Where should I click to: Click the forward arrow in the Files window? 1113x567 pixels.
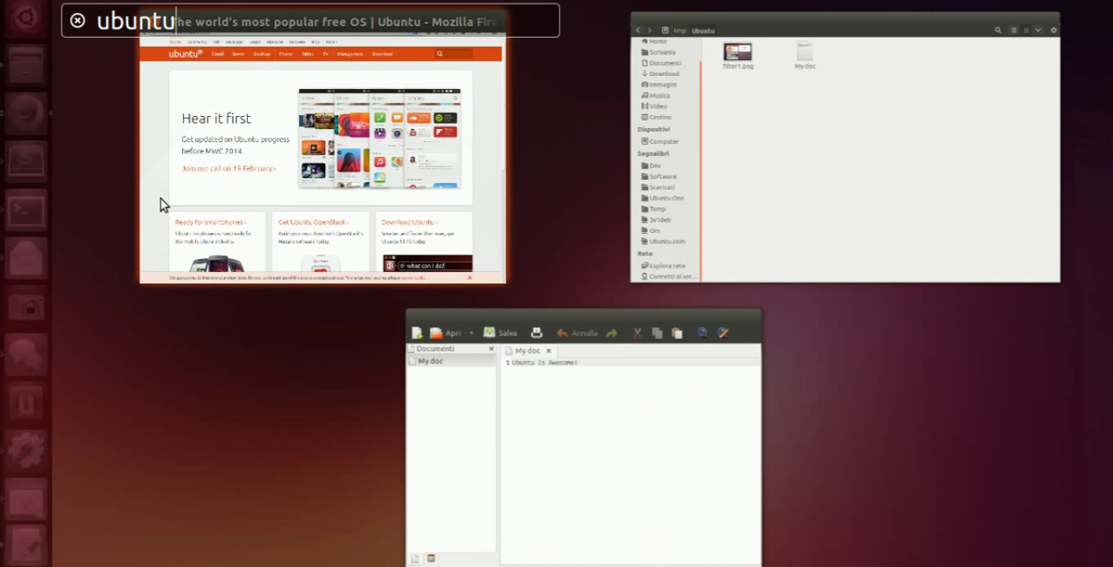tap(650, 30)
